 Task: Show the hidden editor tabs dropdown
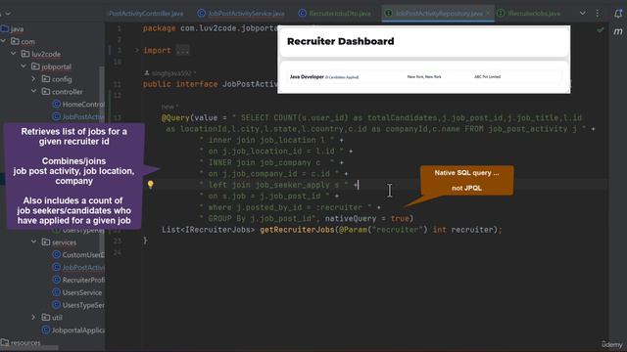583,13
